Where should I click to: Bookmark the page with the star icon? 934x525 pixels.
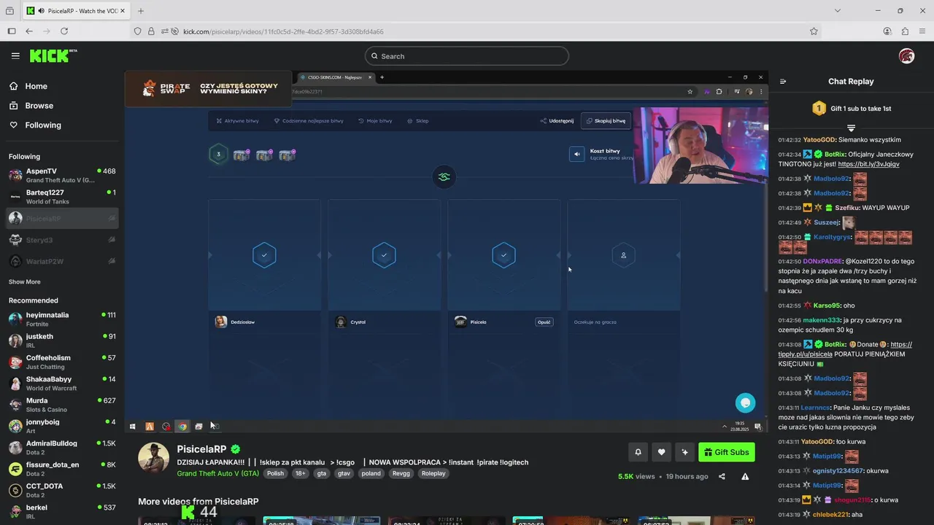(814, 31)
